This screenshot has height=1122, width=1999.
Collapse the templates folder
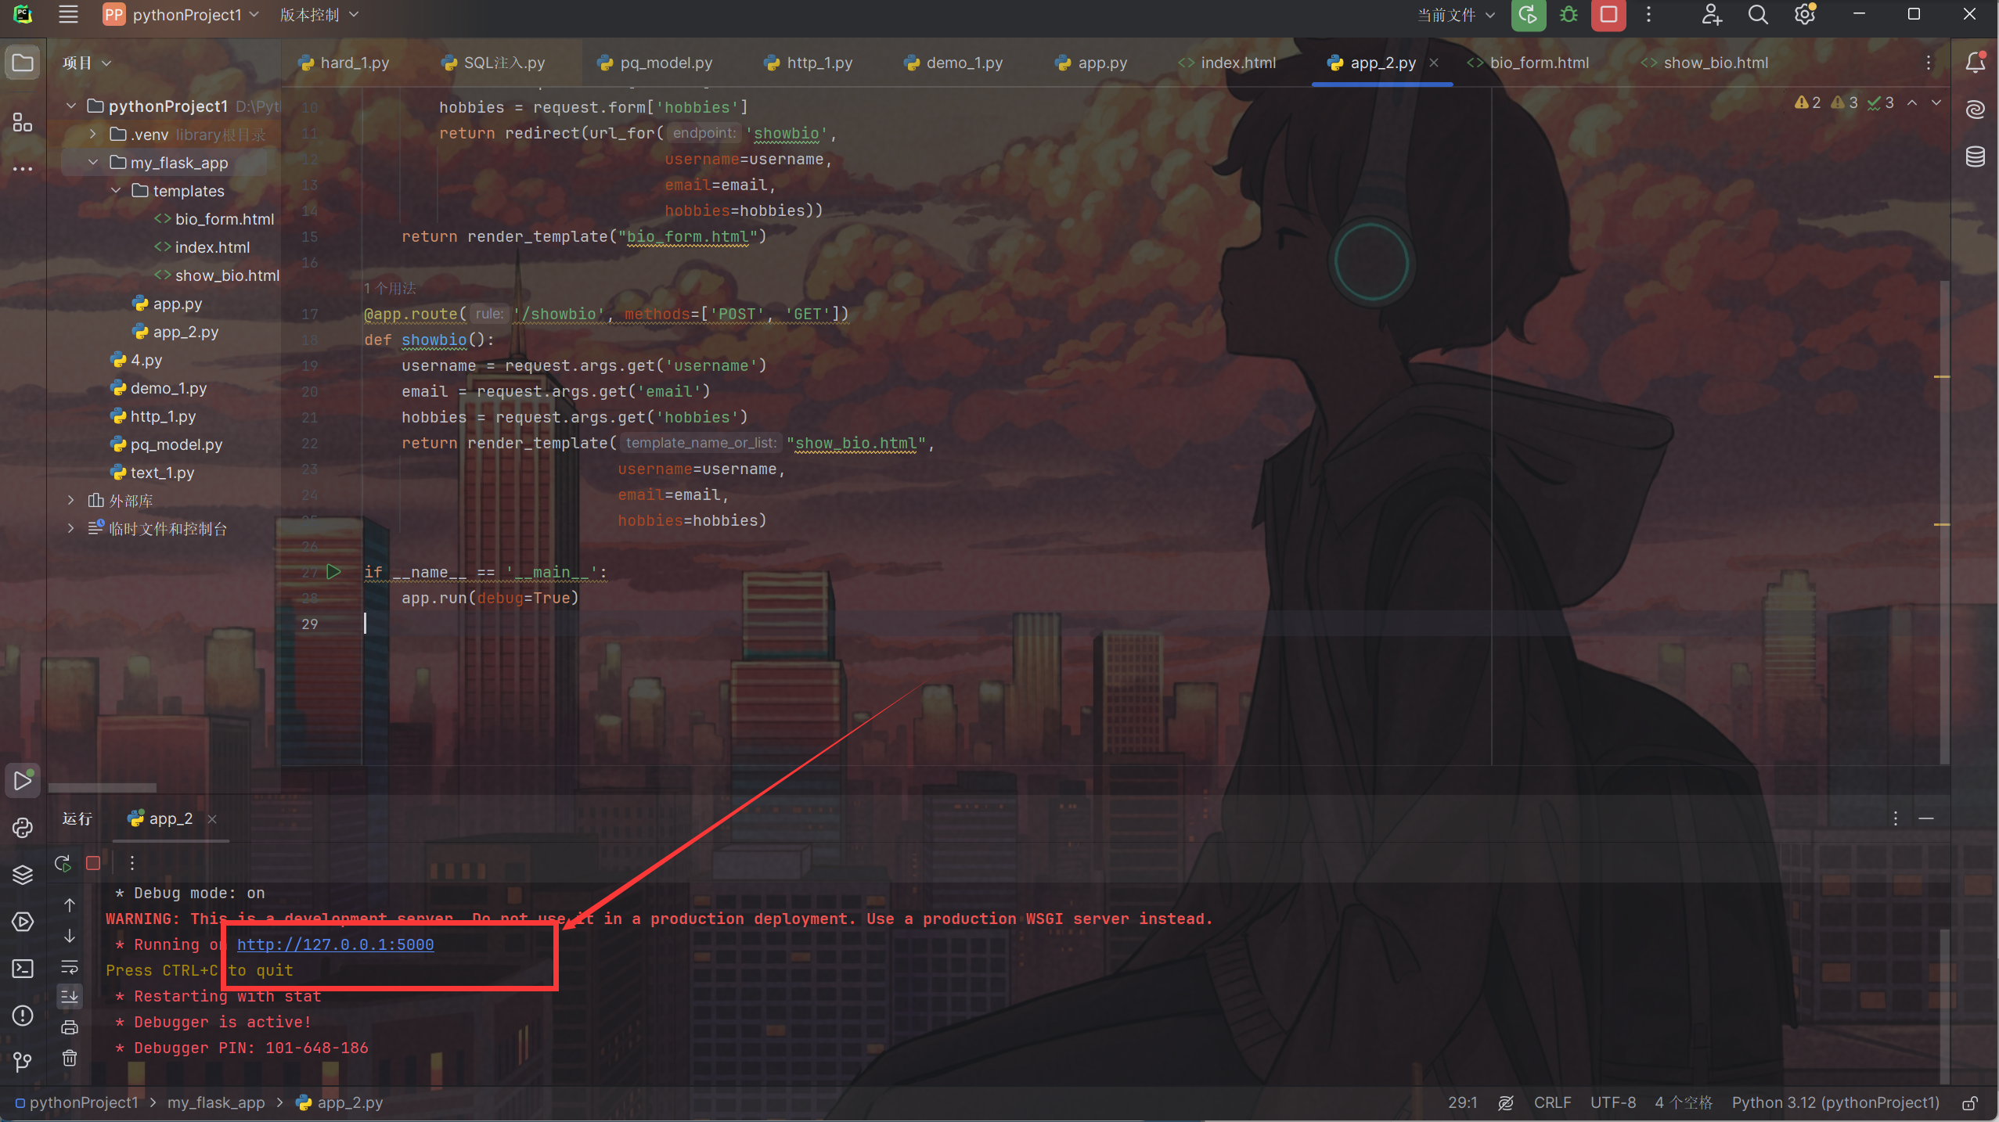tap(116, 191)
